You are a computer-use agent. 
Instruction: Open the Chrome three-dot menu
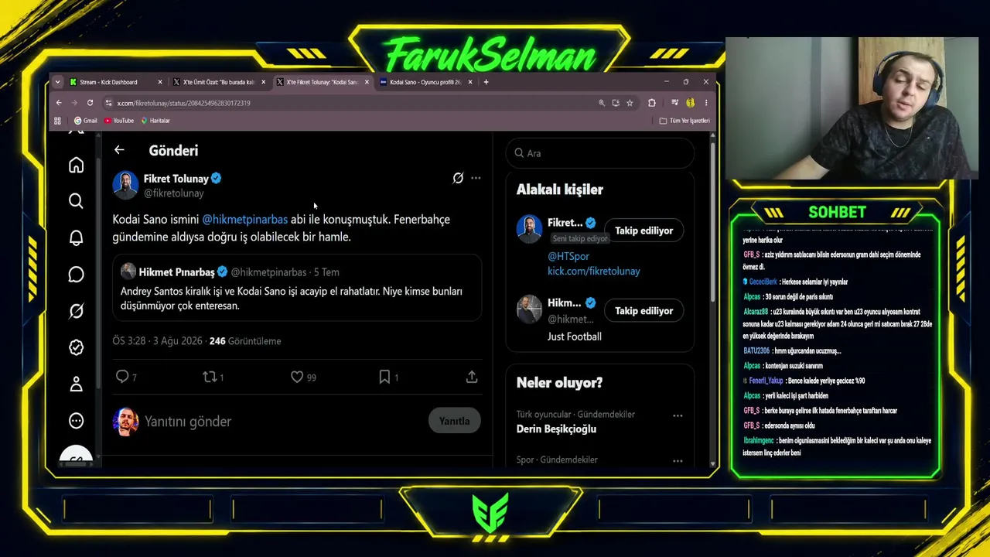pos(705,102)
